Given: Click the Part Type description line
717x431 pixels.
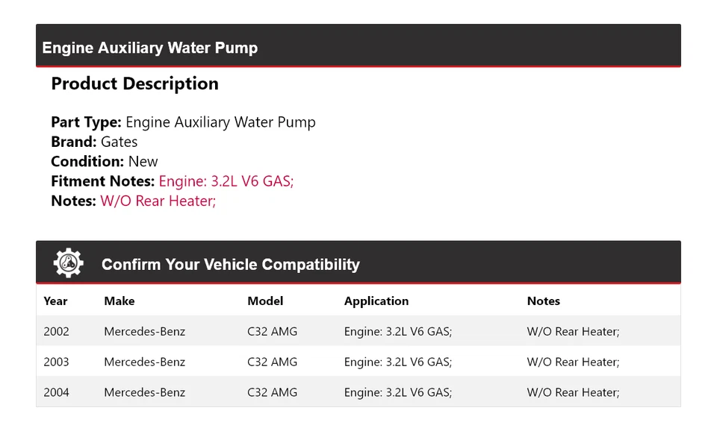Looking at the screenshot, I should (183, 122).
